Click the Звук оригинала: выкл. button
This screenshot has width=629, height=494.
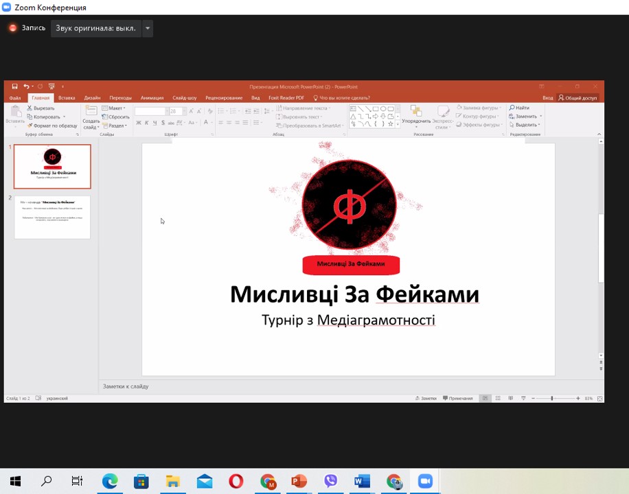tap(95, 28)
